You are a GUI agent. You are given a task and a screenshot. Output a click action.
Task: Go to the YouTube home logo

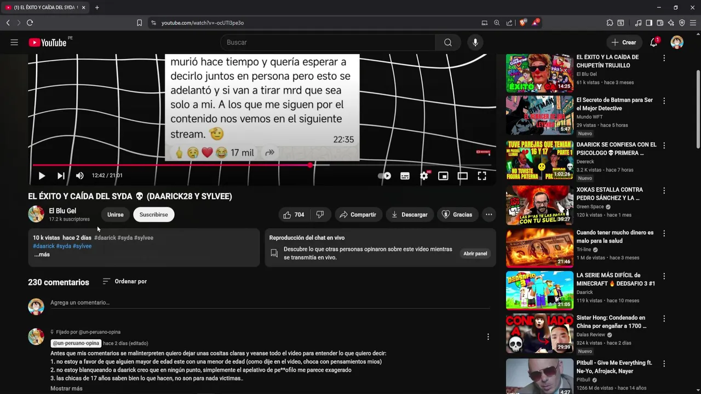pos(48,43)
